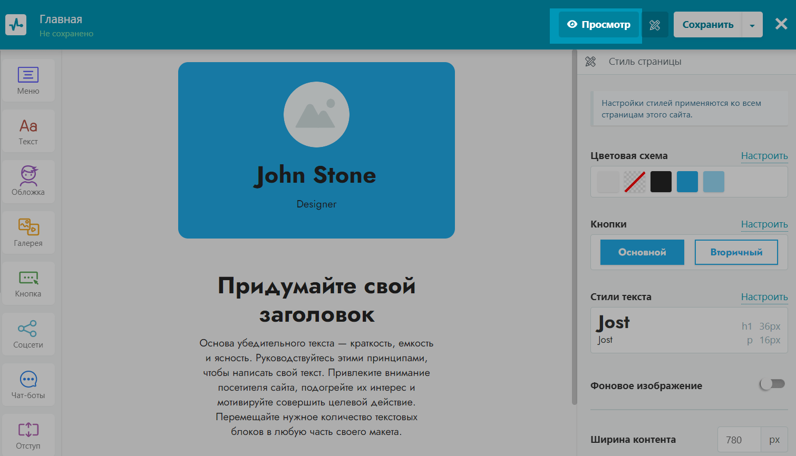Expand the Сохранить dropdown arrow

[x=752, y=25]
